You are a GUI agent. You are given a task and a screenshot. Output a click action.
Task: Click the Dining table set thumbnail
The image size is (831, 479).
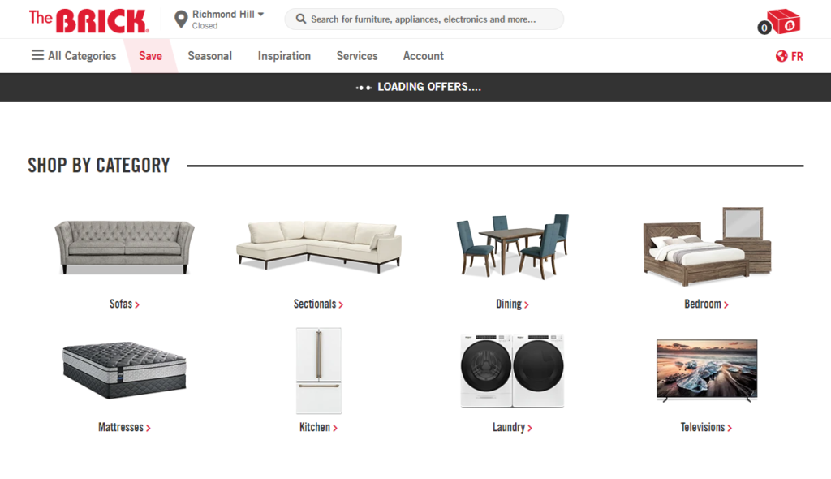pos(513,246)
